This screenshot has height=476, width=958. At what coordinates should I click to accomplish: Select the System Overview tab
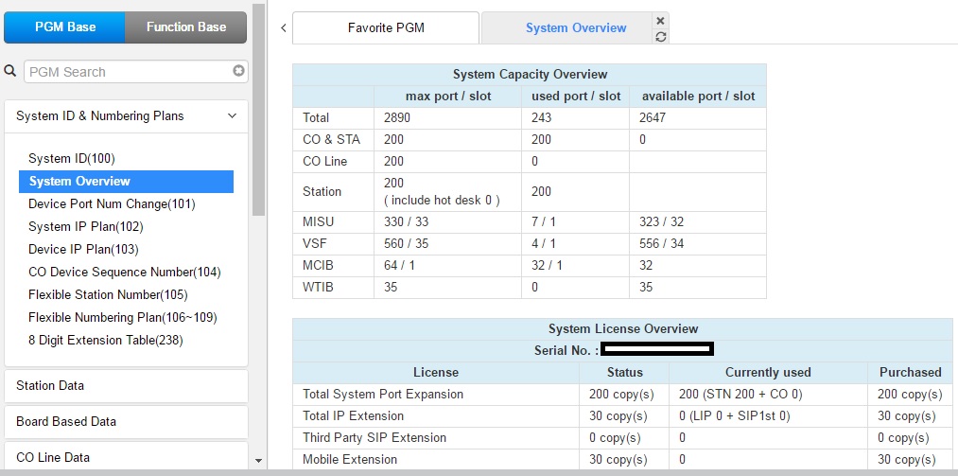point(575,28)
